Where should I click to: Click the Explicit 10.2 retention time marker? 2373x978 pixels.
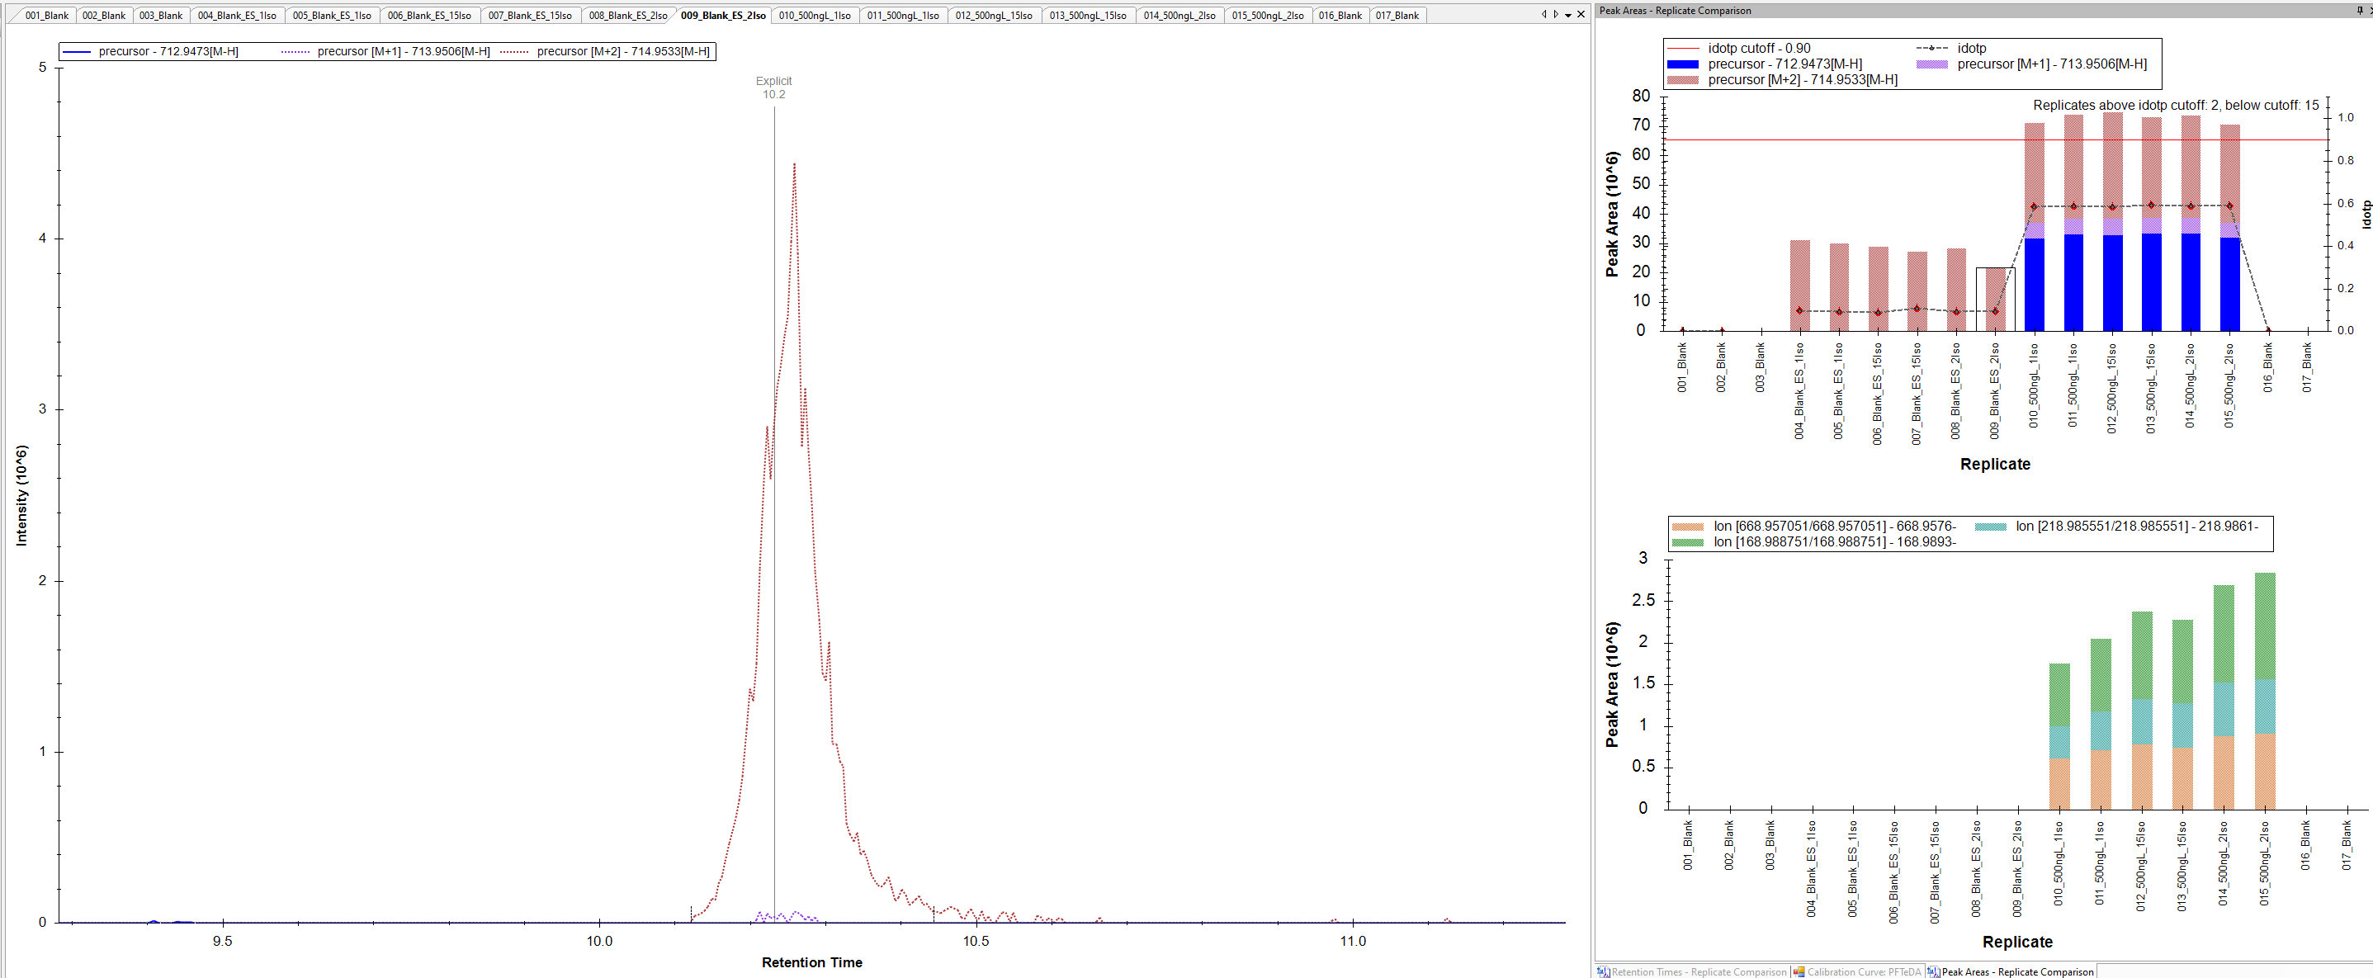pyautogui.click(x=774, y=88)
